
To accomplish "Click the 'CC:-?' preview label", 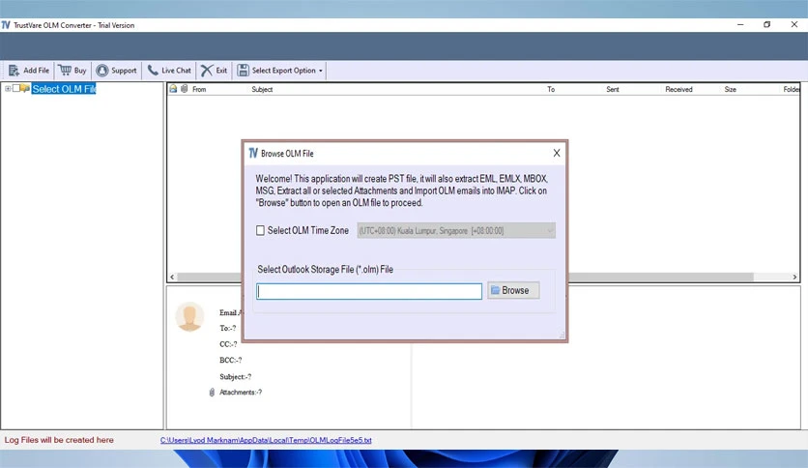I will [x=228, y=344].
